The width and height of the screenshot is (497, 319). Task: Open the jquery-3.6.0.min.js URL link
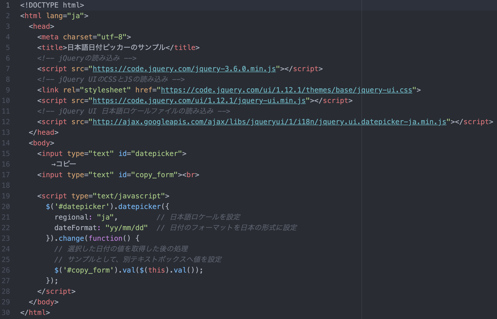pos(184,69)
